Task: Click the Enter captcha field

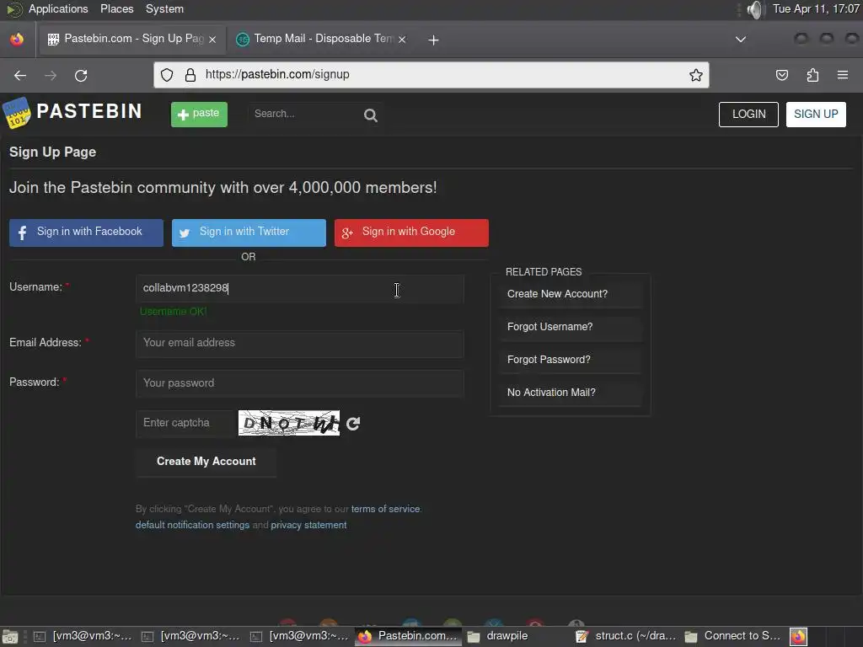Action: click(x=185, y=423)
